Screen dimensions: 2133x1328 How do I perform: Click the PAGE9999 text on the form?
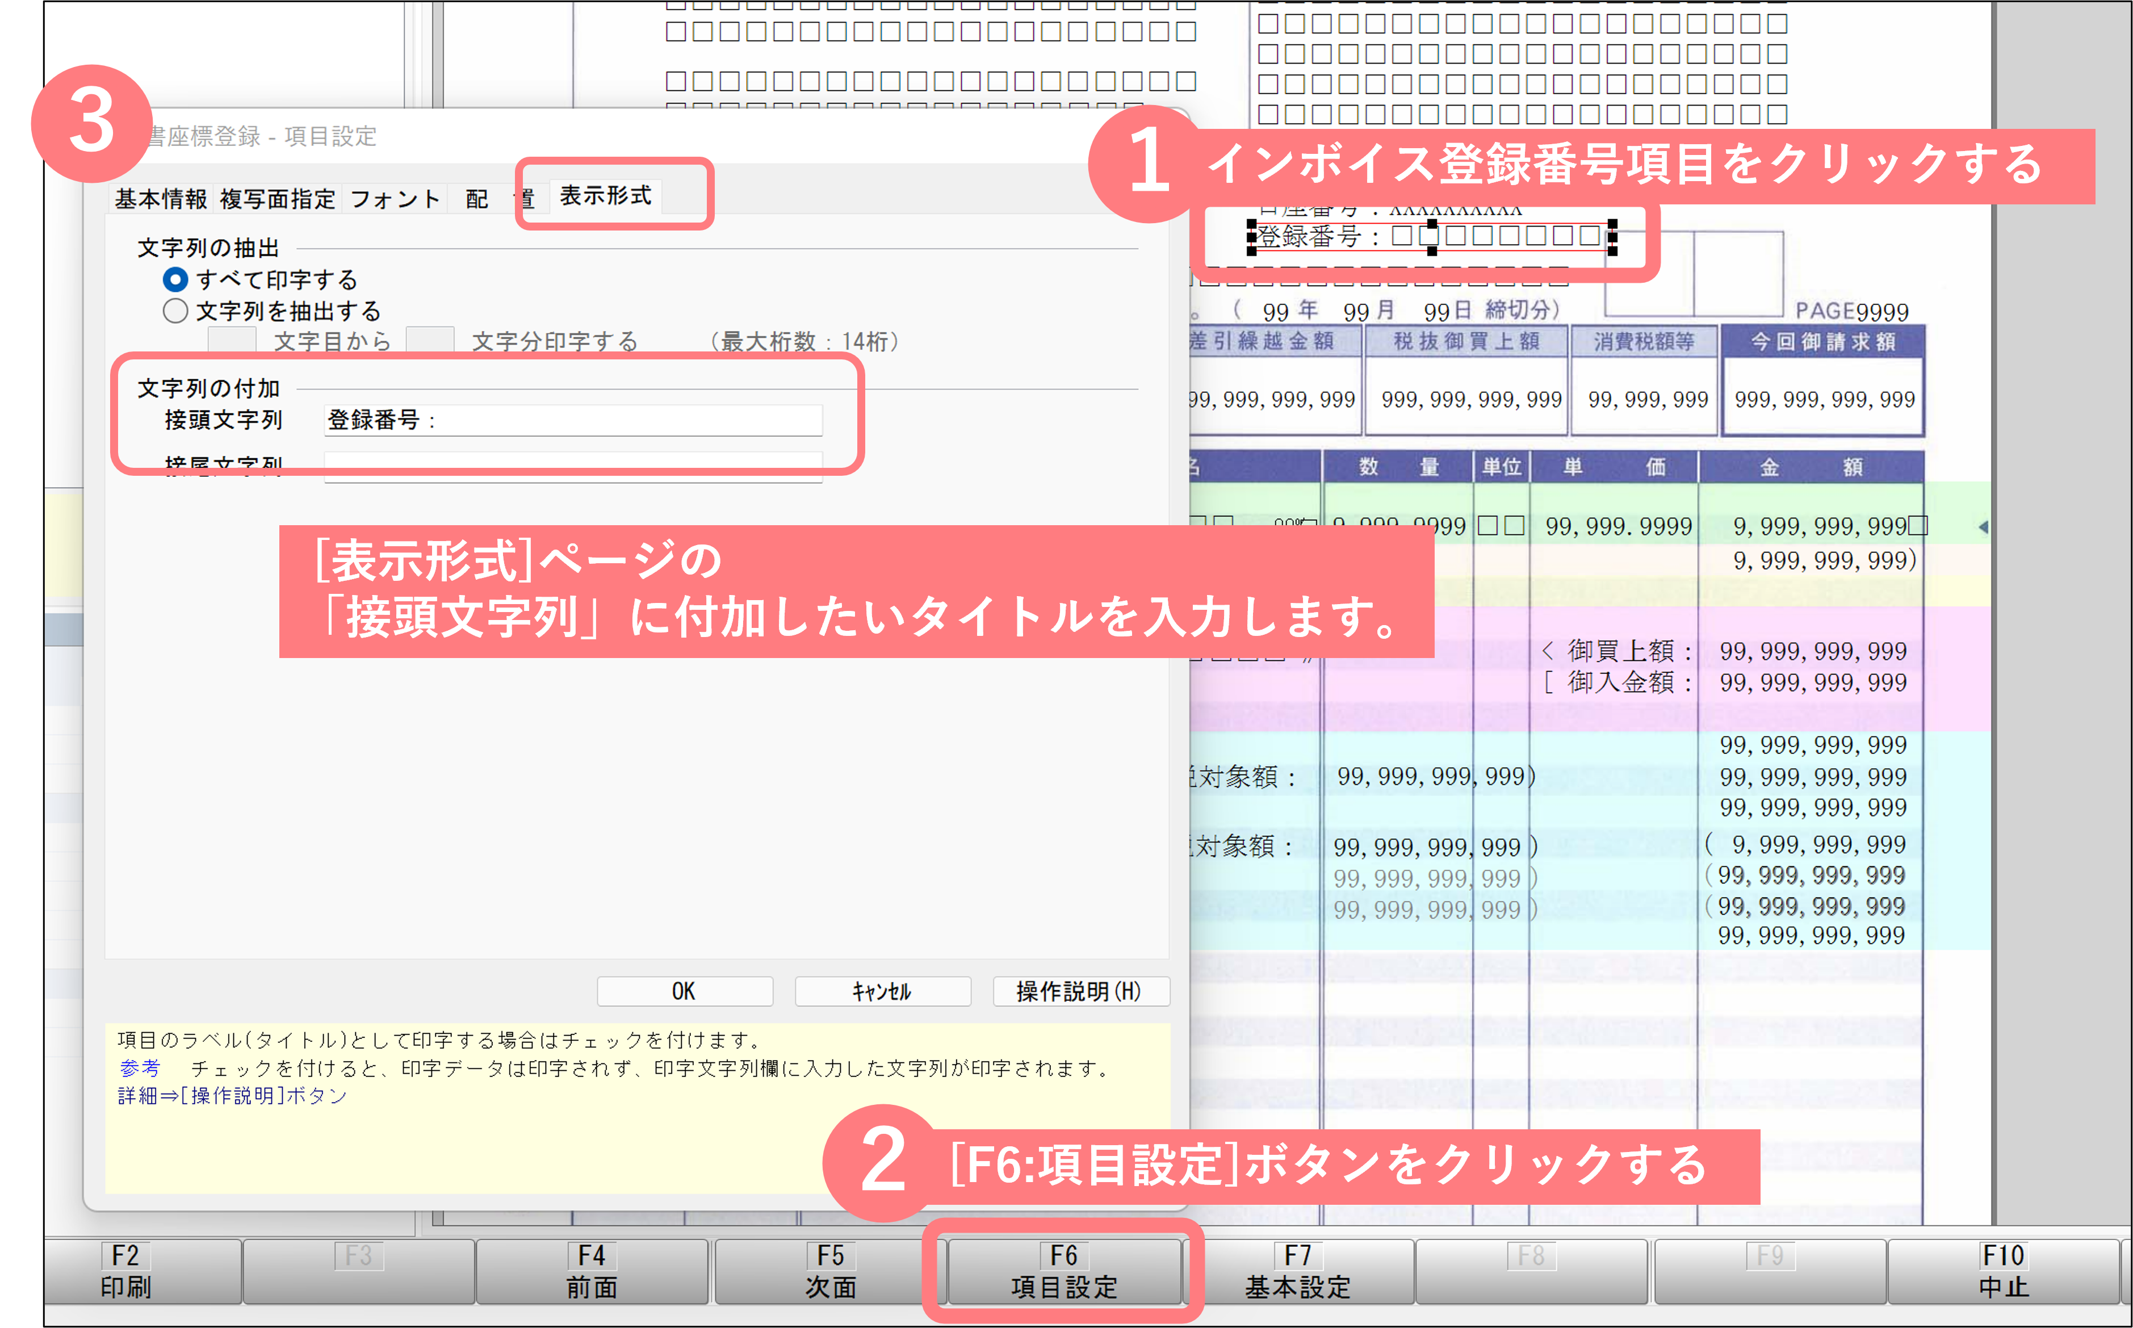point(1852,311)
